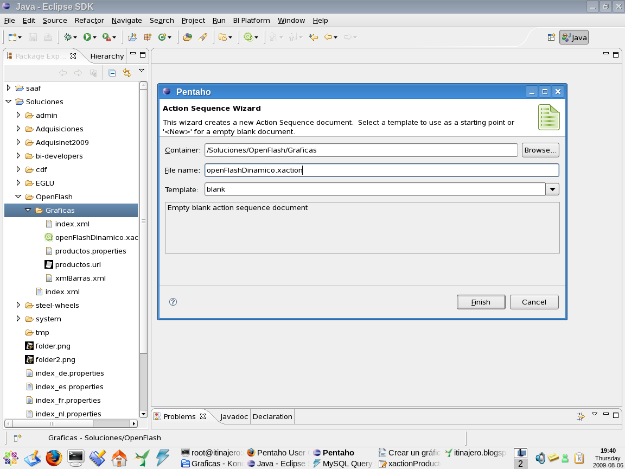625x469 pixels.
Task: Switch to the Javadoc tab
Action: click(233, 416)
